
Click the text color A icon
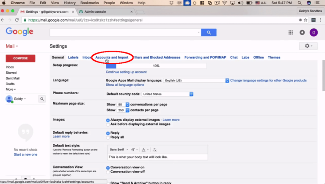(x=143, y=150)
